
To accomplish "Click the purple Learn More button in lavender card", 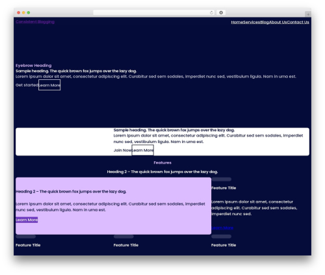I will [27, 220].
